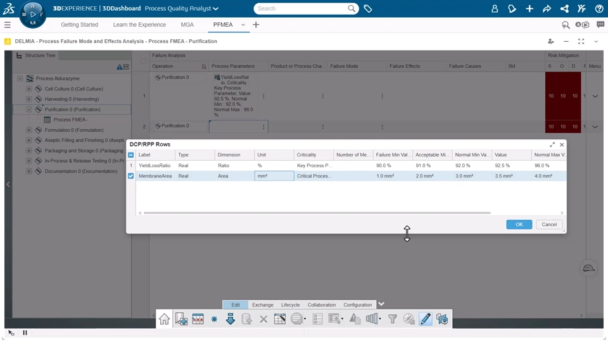Open the tag icon beside search box

(368, 9)
